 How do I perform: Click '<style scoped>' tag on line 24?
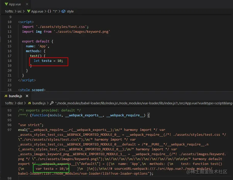pos(32,90)
